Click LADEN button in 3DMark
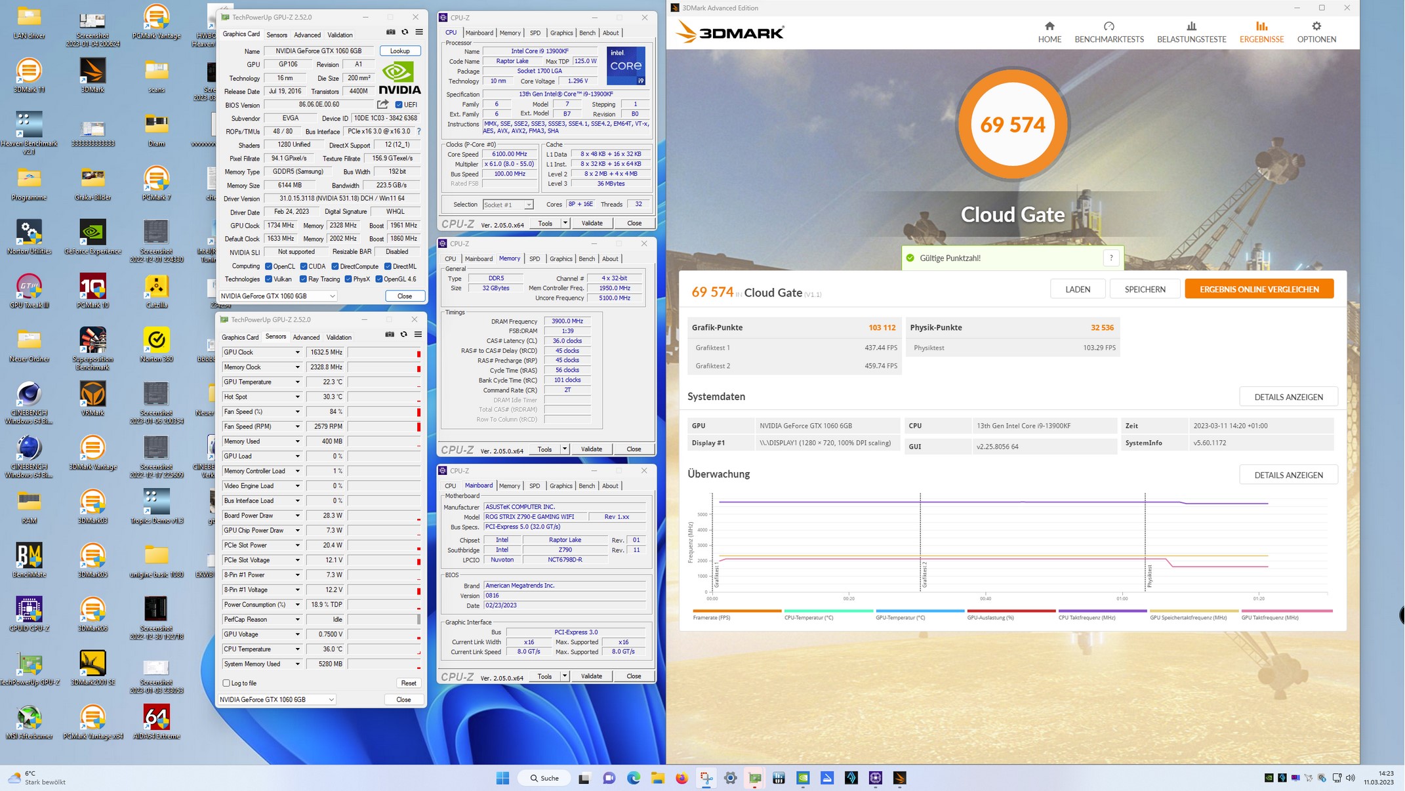This screenshot has width=1405, height=791. coord(1078,289)
